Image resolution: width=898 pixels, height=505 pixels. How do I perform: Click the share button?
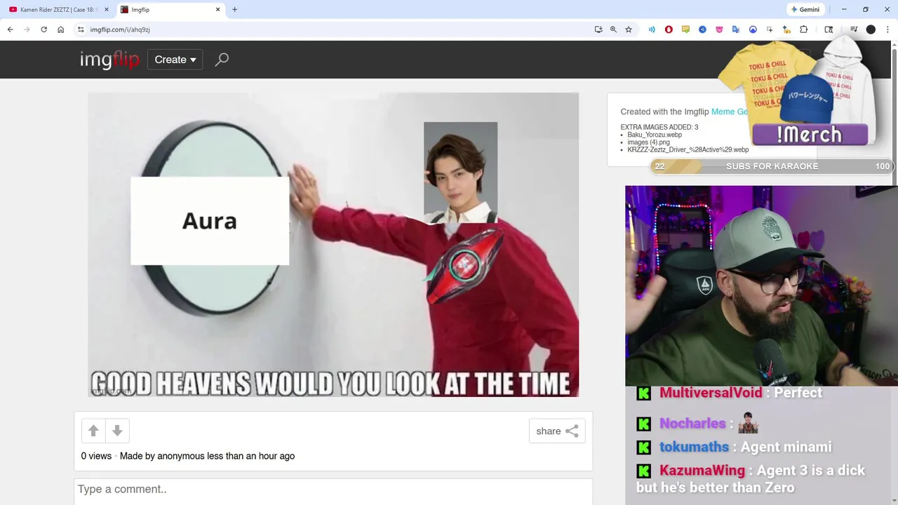tap(557, 431)
